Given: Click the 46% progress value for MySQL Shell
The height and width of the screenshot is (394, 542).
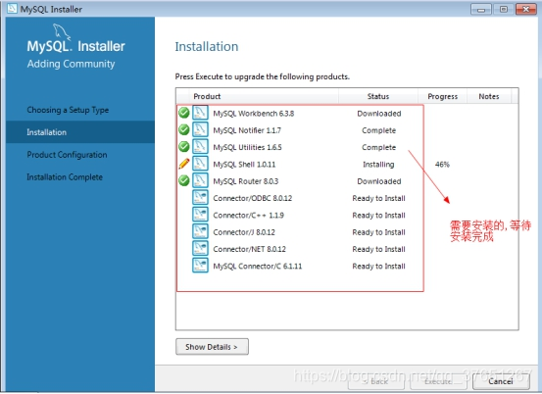Looking at the screenshot, I should coord(442,165).
